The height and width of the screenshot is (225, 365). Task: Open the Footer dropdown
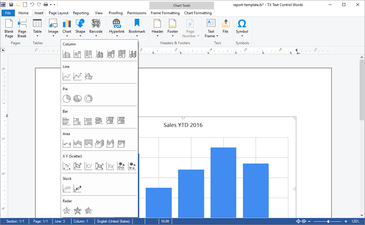coord(173,28)
